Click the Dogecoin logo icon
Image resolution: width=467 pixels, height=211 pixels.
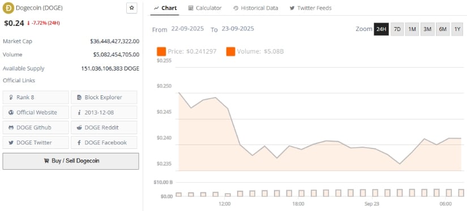point(8,8)
